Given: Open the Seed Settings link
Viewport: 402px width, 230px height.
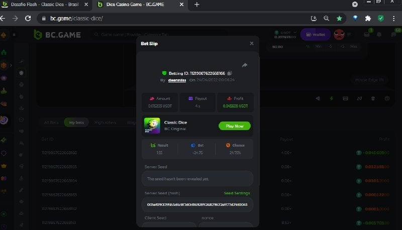Looking at the screenshot, I should [x=237, y=193].
